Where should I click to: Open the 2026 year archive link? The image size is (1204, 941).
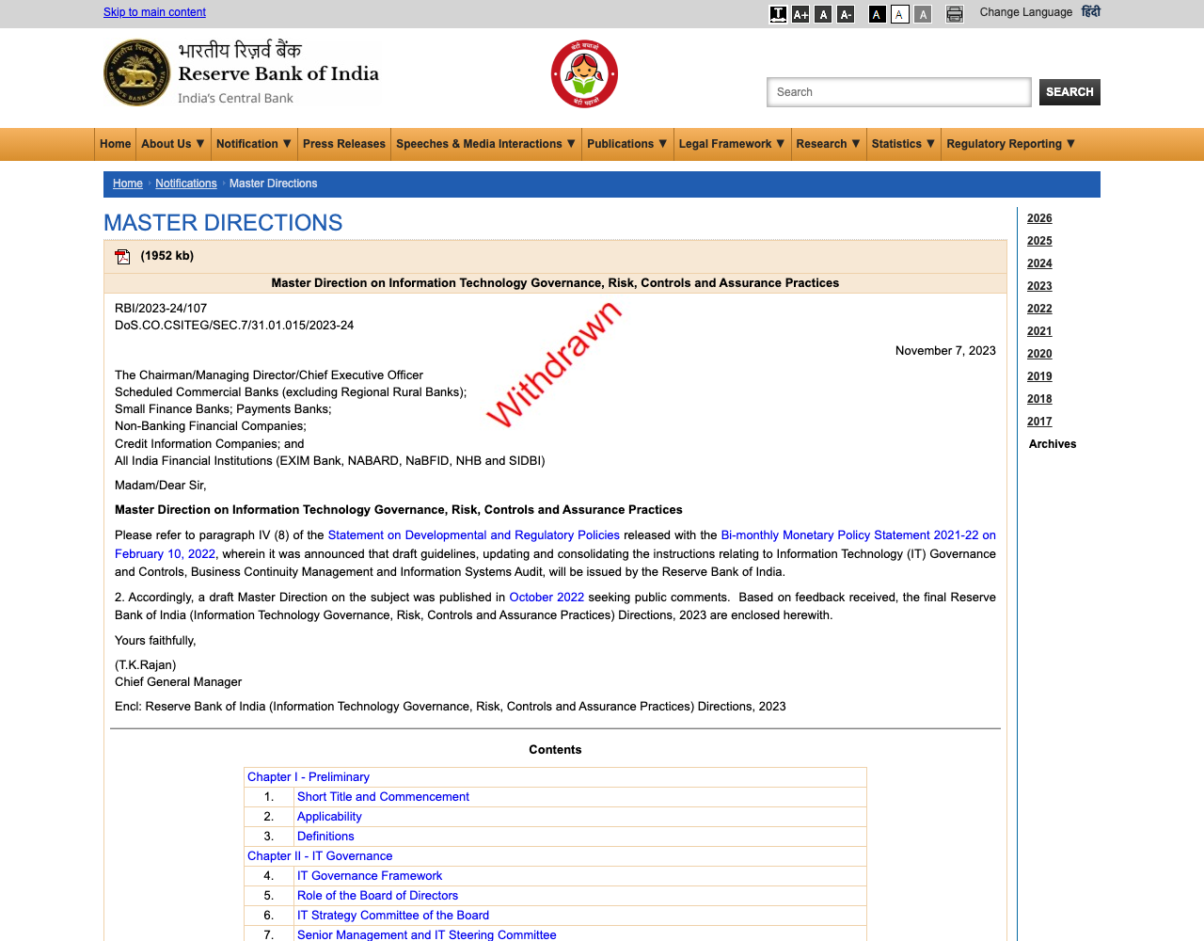pyautogui.click(x=1039, y=218)
